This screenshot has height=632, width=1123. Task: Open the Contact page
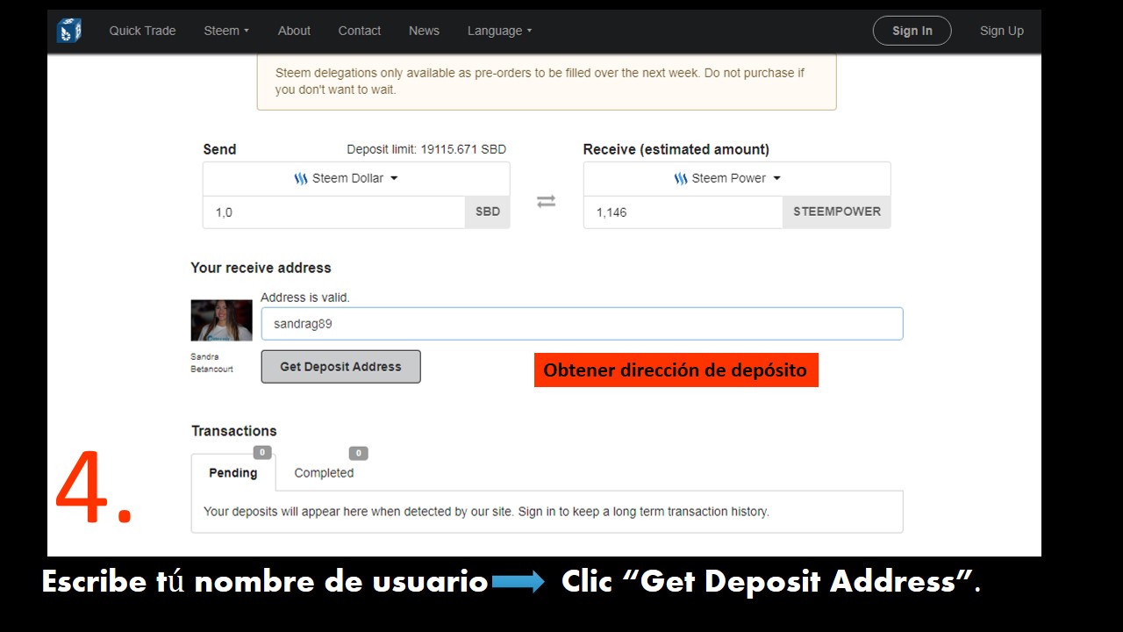pyautogui.click(x=360, y=31)
